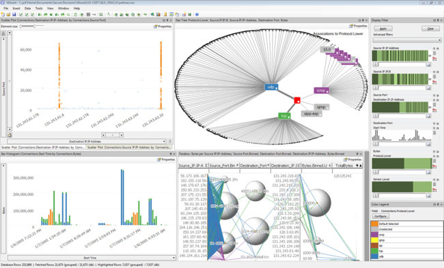Click the sipp-esp node in Star Tree
This screenshot has height=268, width=444.
[311, 114]
